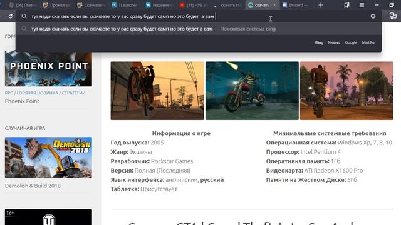Open the RPG category link
Screen dimensions: 401x225
9,93
